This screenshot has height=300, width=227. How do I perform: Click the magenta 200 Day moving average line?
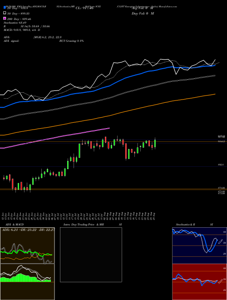click(55, 138)
